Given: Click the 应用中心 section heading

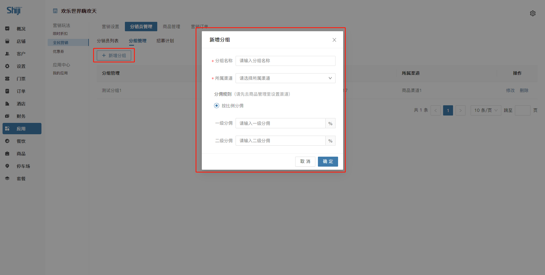Looking at the screenshot, I should pos(61,65).
